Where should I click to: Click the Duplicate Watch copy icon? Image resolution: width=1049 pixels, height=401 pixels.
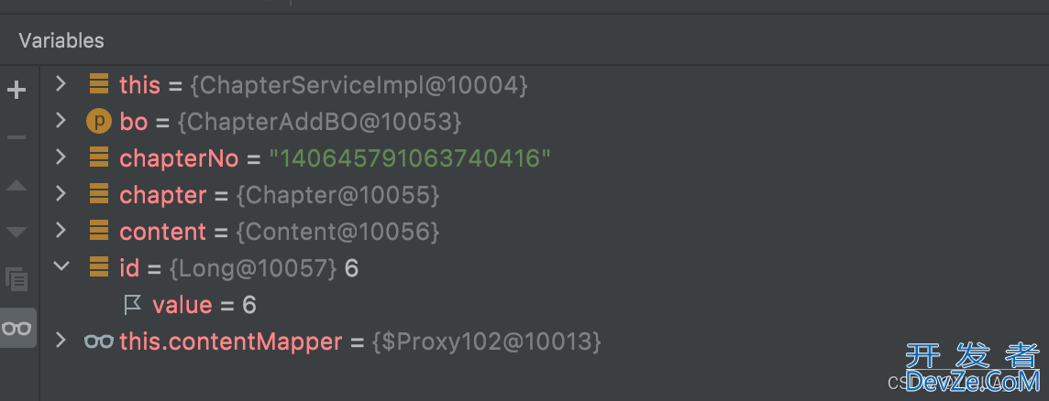[17, 279]
